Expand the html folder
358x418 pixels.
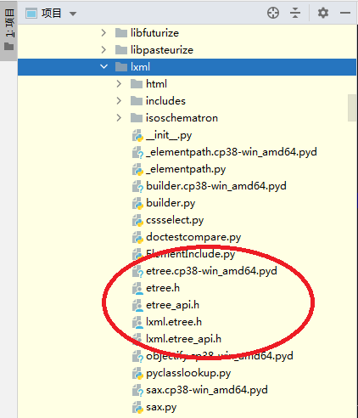[x=119, y=84]
